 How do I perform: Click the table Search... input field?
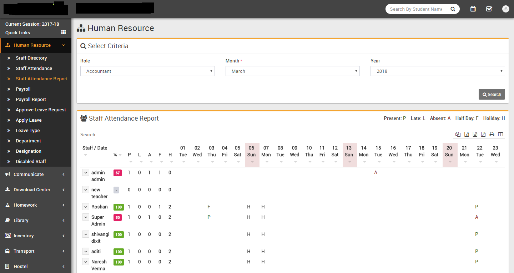pyautogui.click(x=106, y=135)
